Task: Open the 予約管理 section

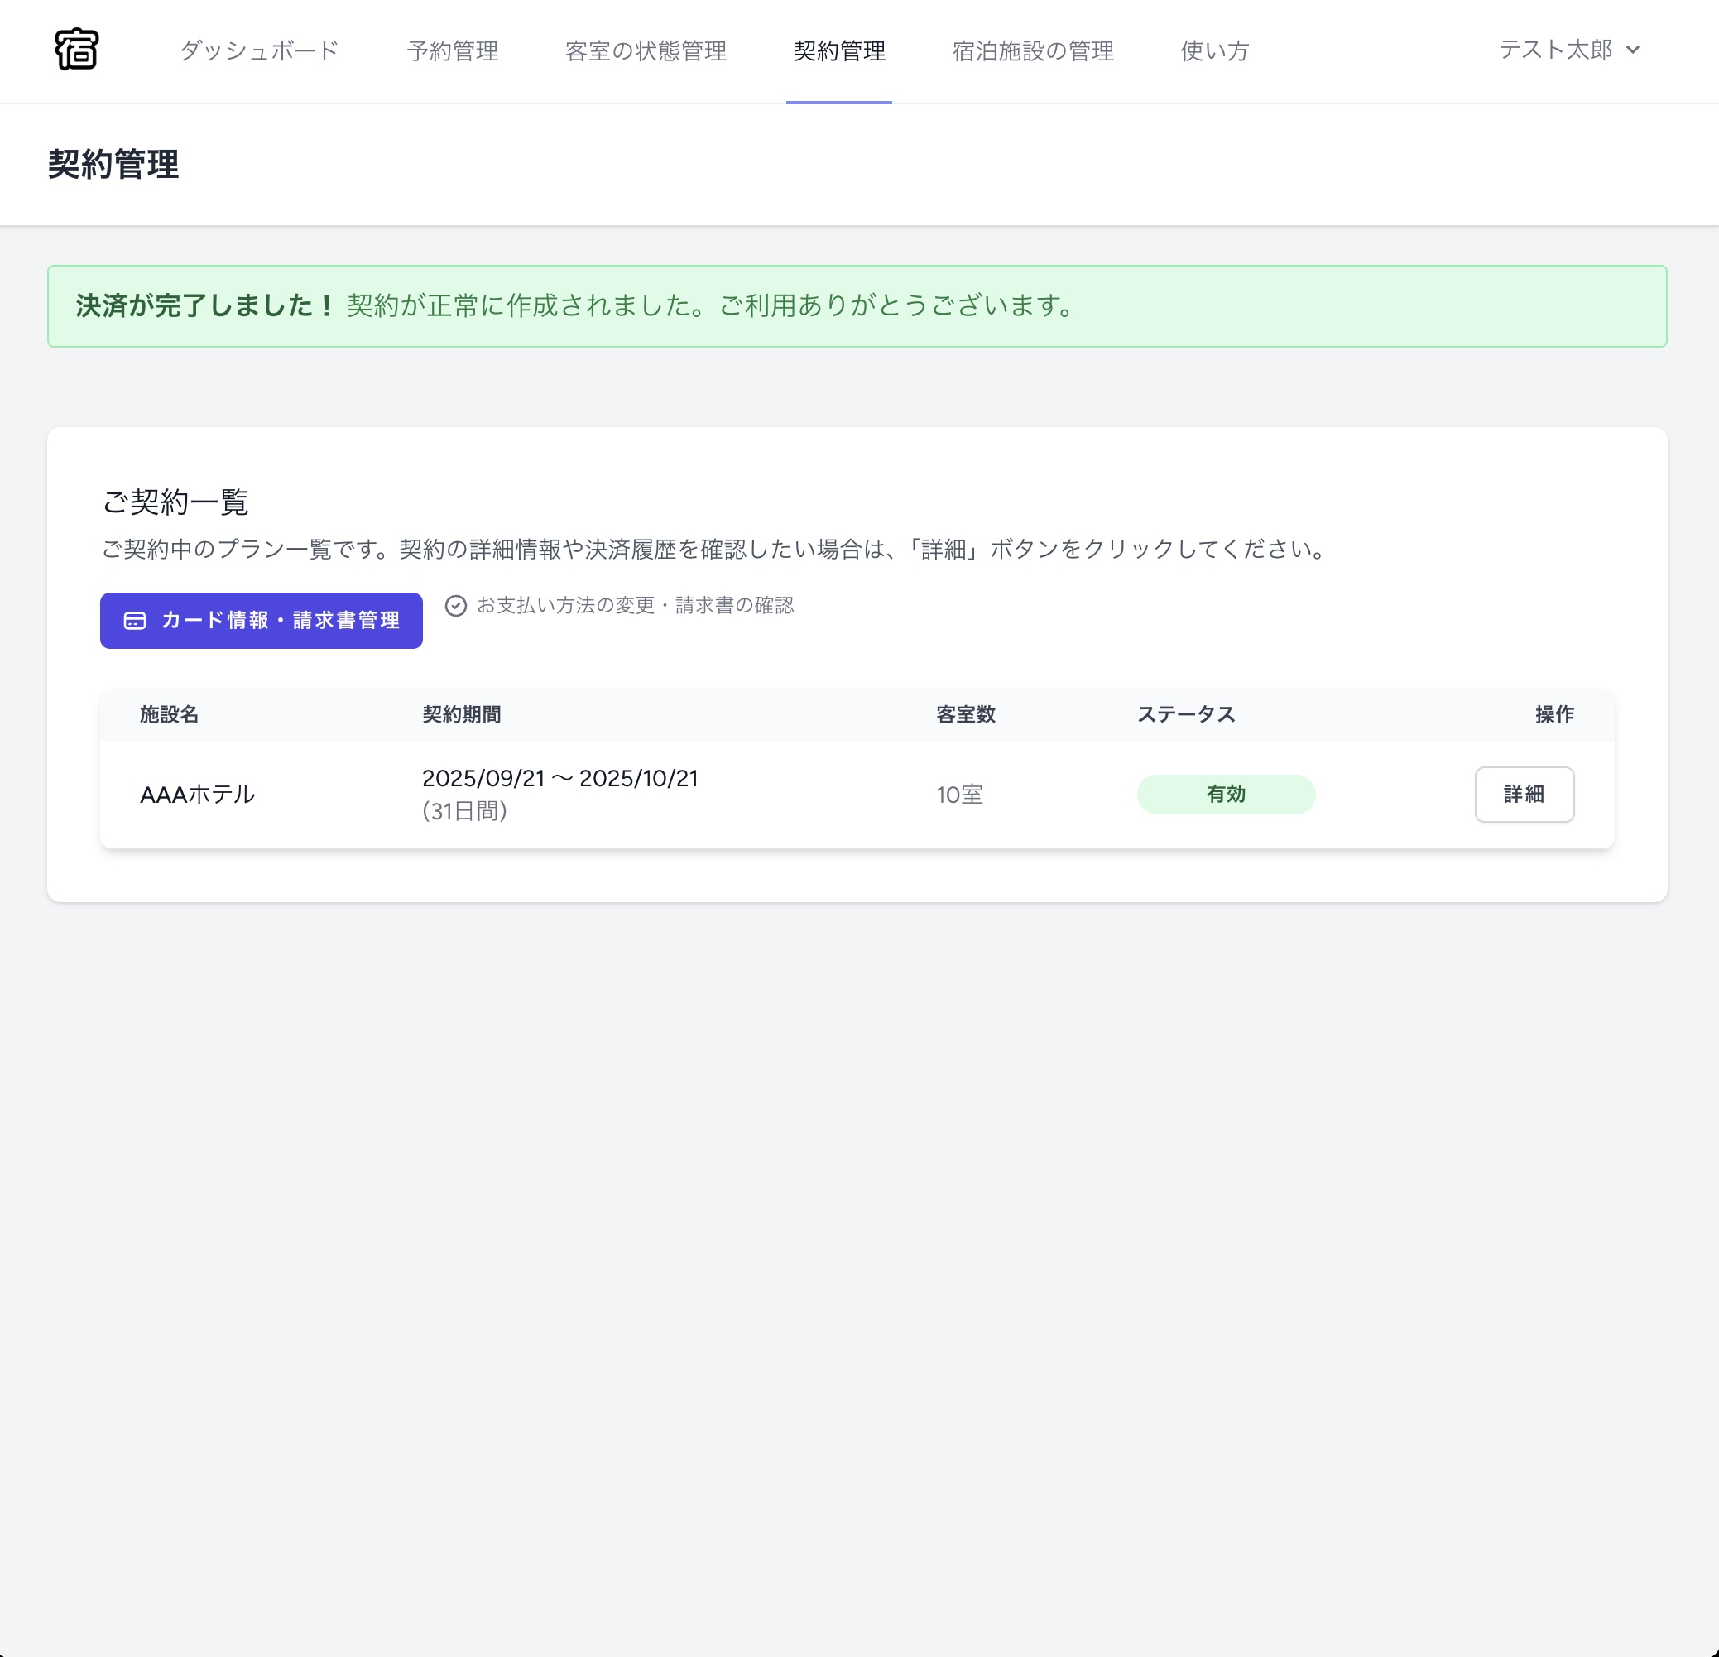Action: (453, 50)
